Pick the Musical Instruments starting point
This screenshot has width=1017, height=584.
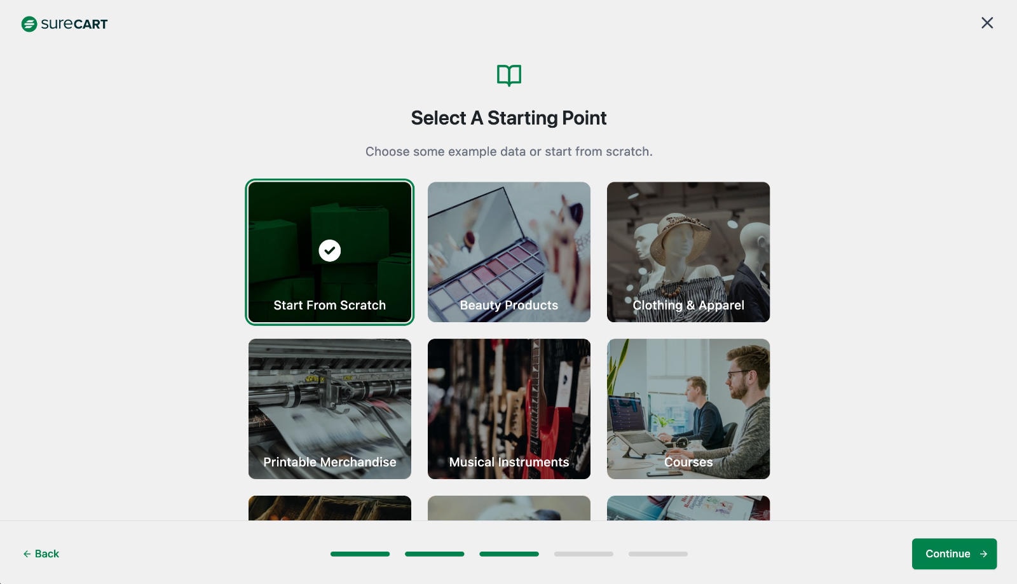[509, 409]
